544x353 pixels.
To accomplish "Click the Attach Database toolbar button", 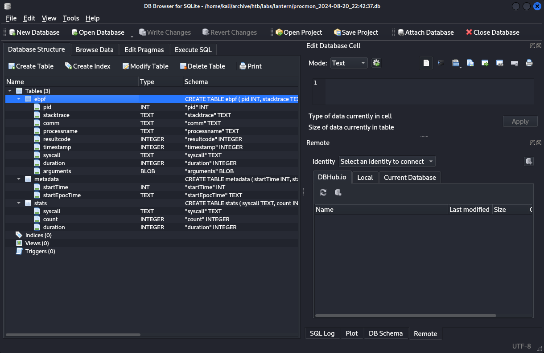I will point(426,32).
